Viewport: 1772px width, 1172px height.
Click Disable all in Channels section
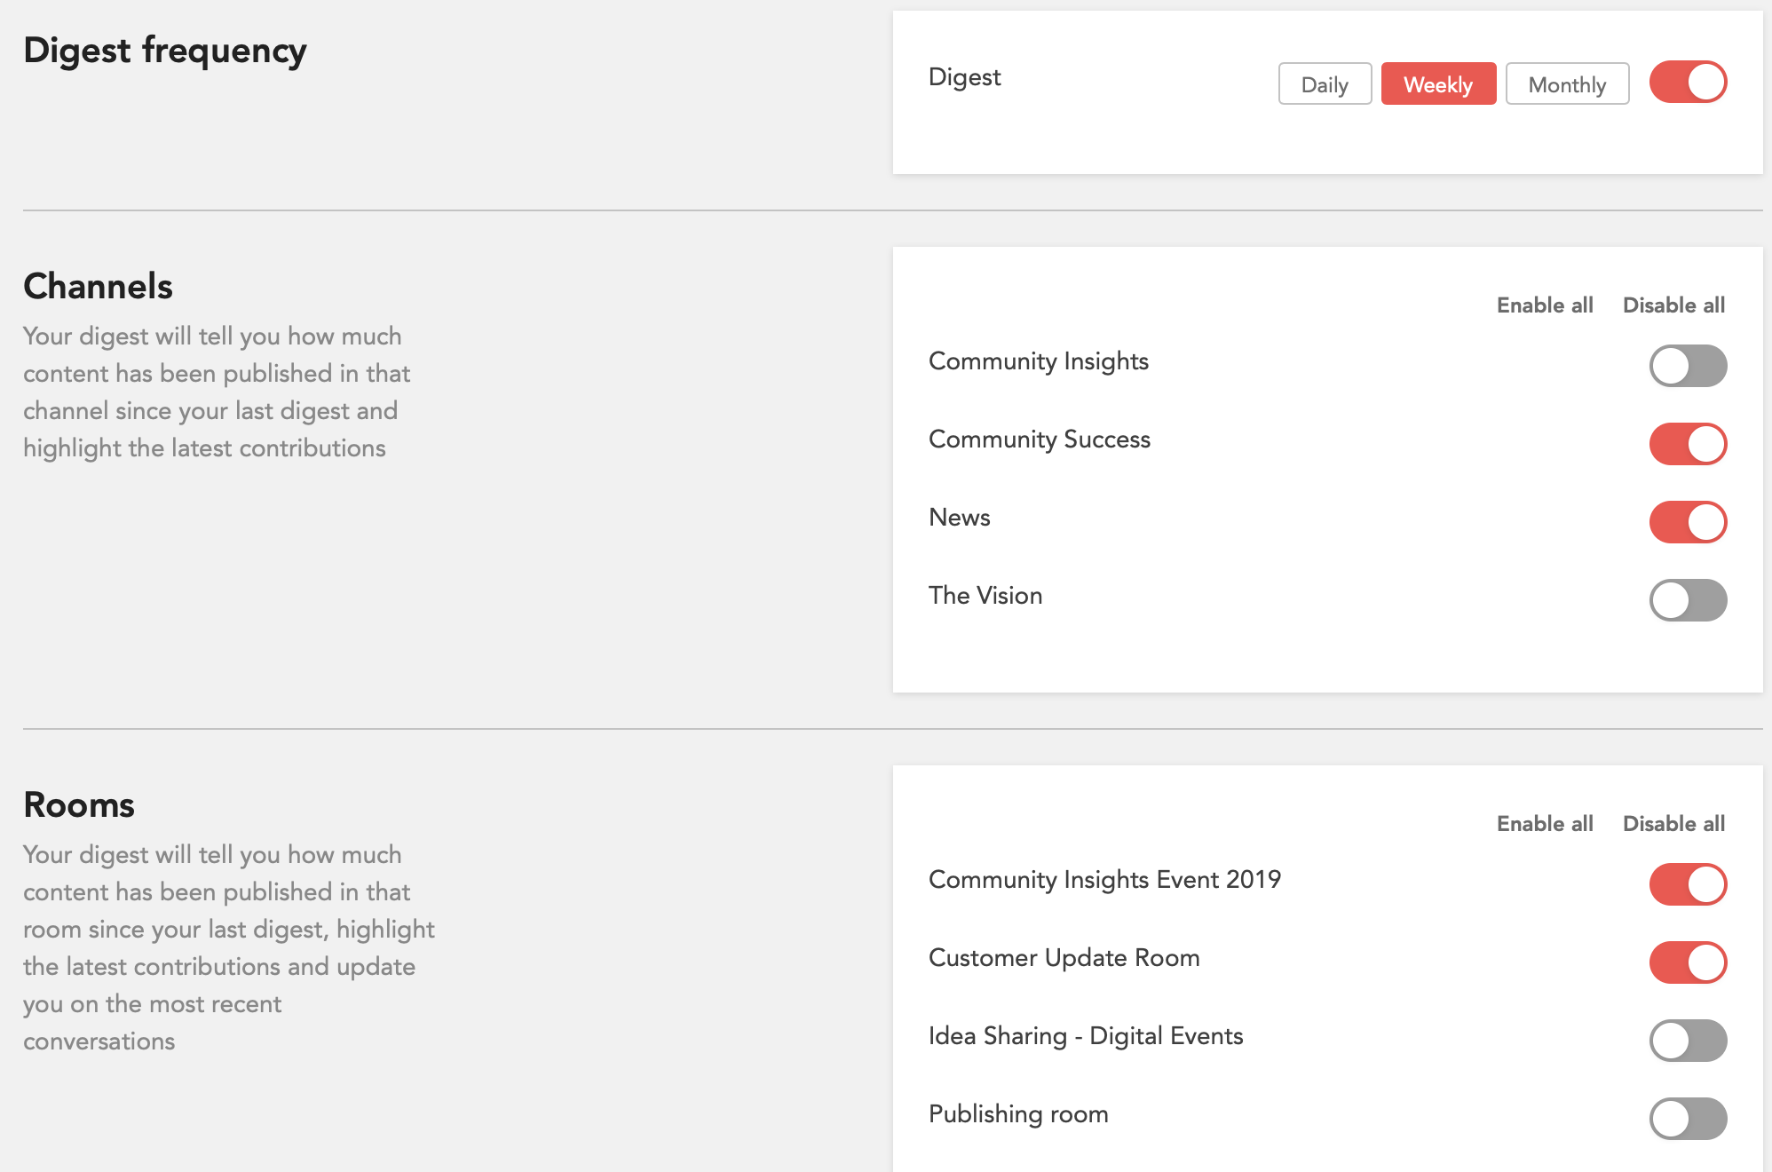tap(1673, 305)
